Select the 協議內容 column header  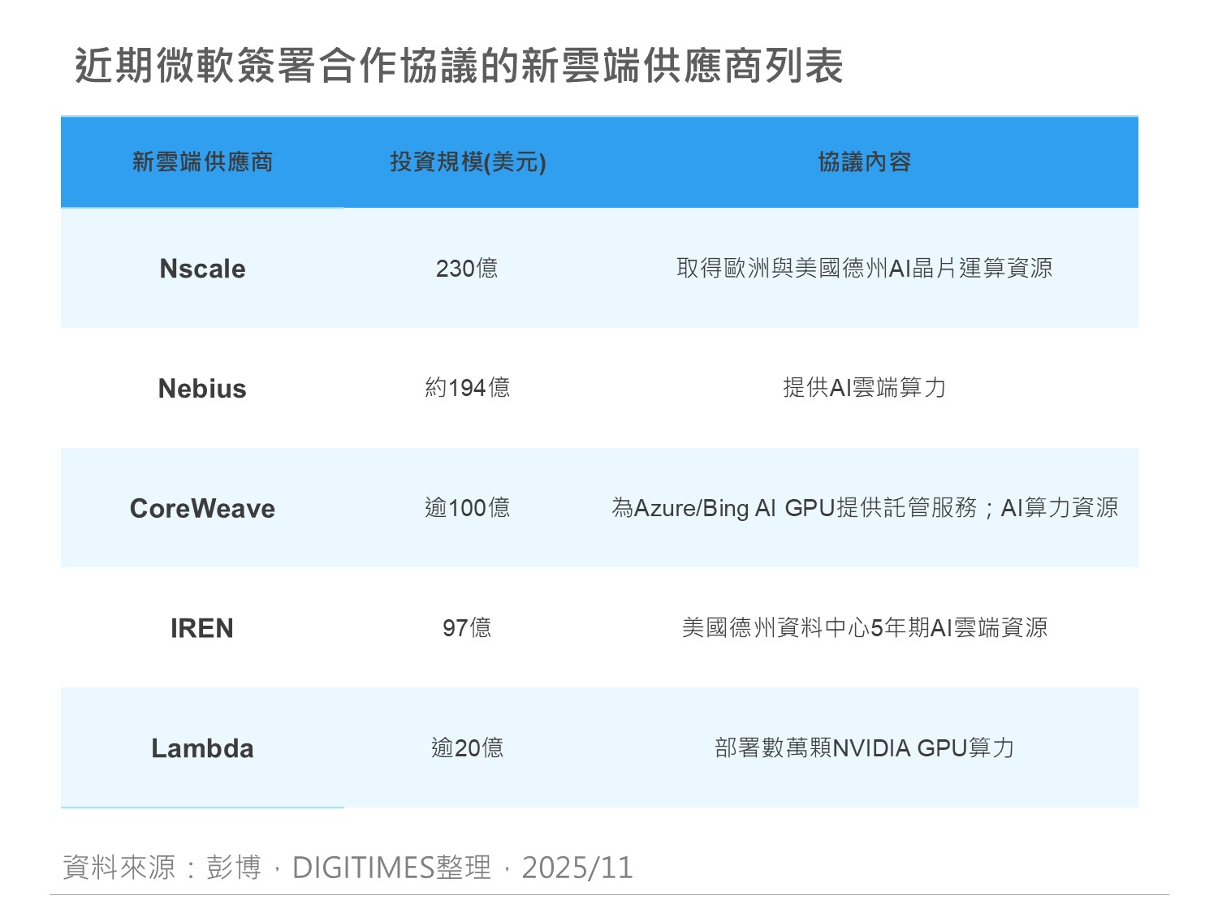coord(864,162)
